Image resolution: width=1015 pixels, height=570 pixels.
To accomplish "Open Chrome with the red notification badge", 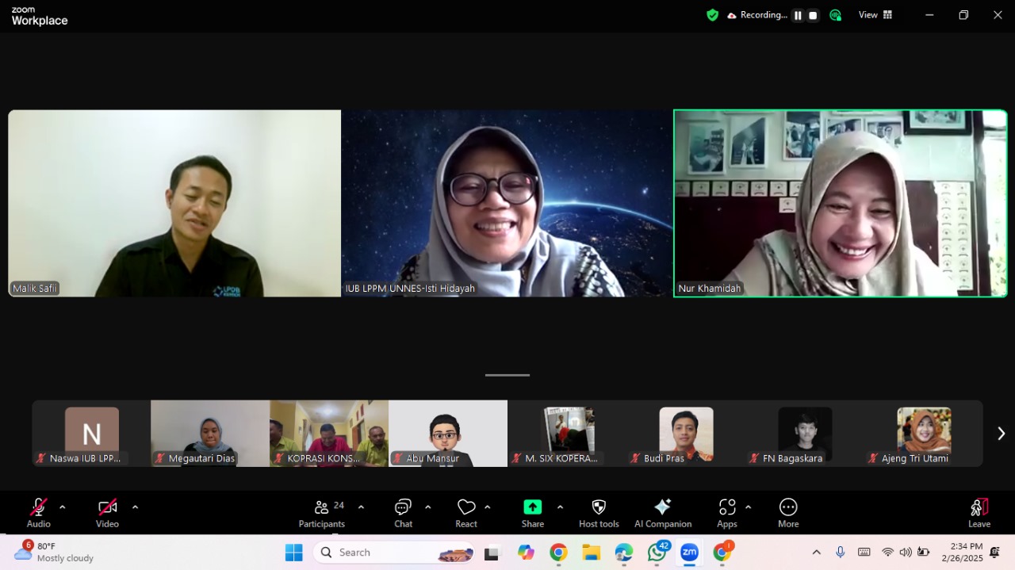I will pyautogui.click(x=722, y=553).
